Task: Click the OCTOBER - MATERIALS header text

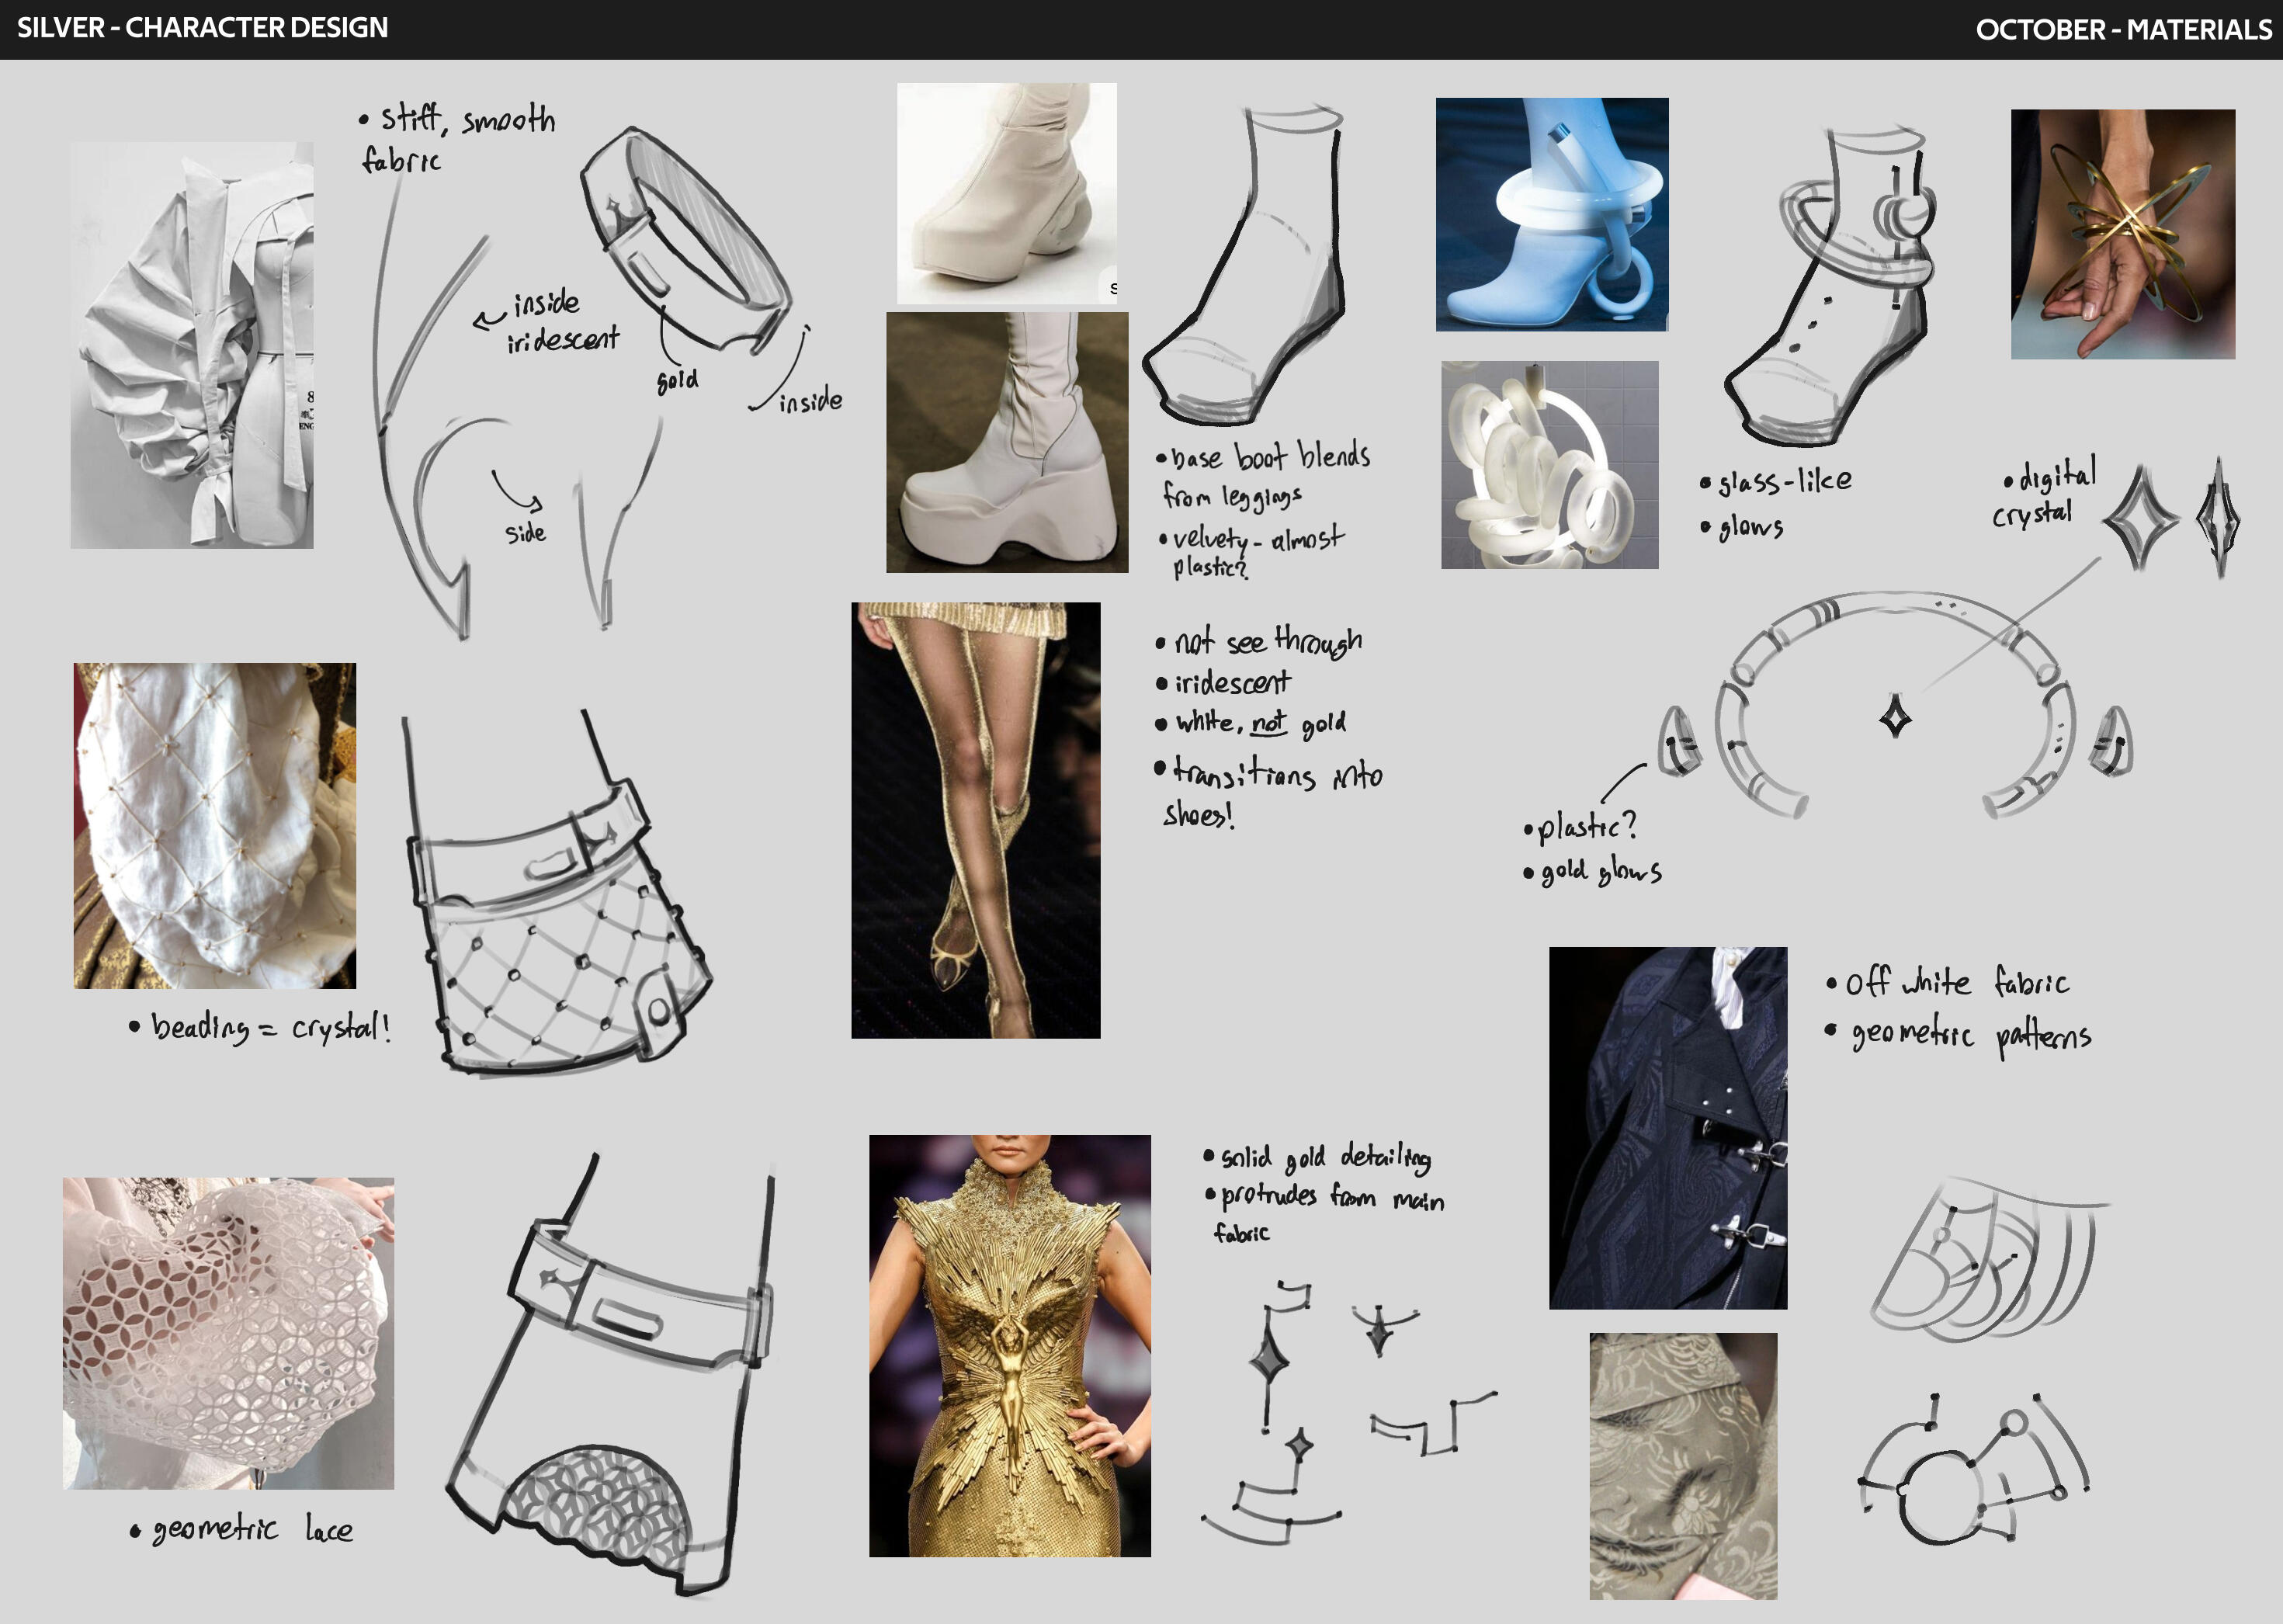Action: coord(2123,30)
